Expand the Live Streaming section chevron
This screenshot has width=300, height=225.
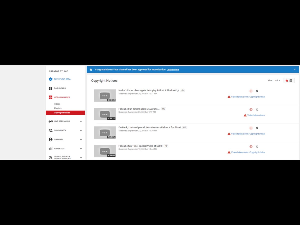[x=81, y=121]
